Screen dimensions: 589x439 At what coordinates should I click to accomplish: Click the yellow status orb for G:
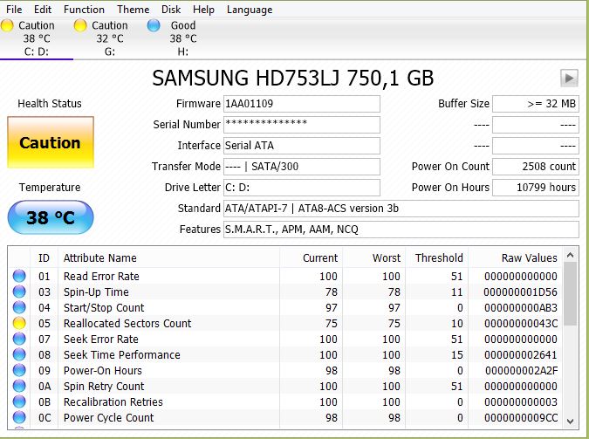coord(80,25)
